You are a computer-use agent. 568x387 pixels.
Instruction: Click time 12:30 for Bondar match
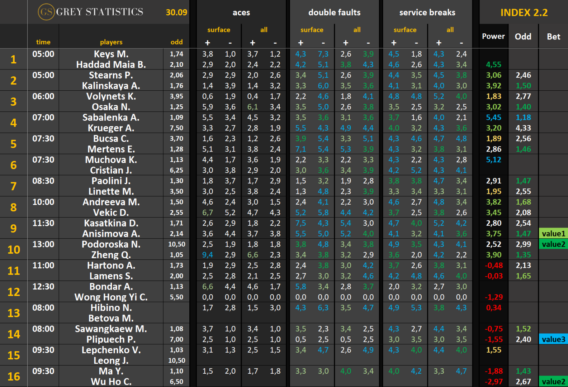43,287
